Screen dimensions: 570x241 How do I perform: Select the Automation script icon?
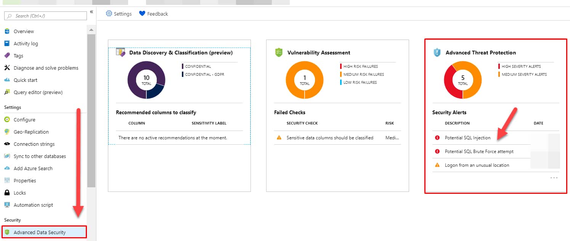tap(8, 204)
